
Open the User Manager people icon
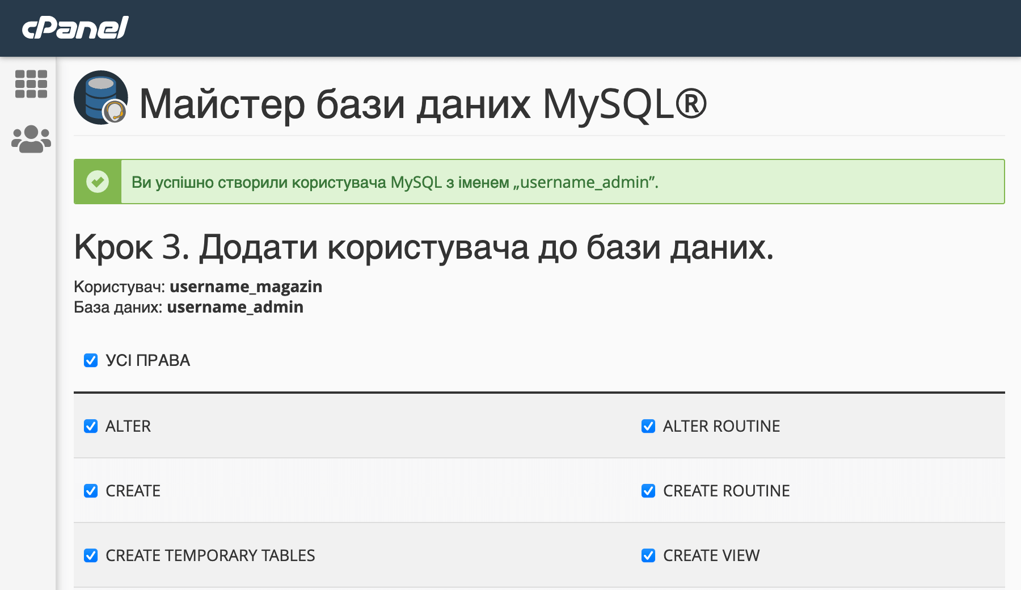pyautogui.click(x=31, y=139)
